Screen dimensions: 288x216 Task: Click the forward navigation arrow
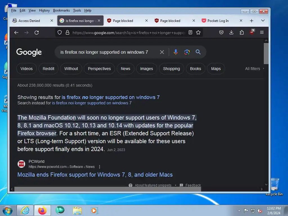[26, 33]
